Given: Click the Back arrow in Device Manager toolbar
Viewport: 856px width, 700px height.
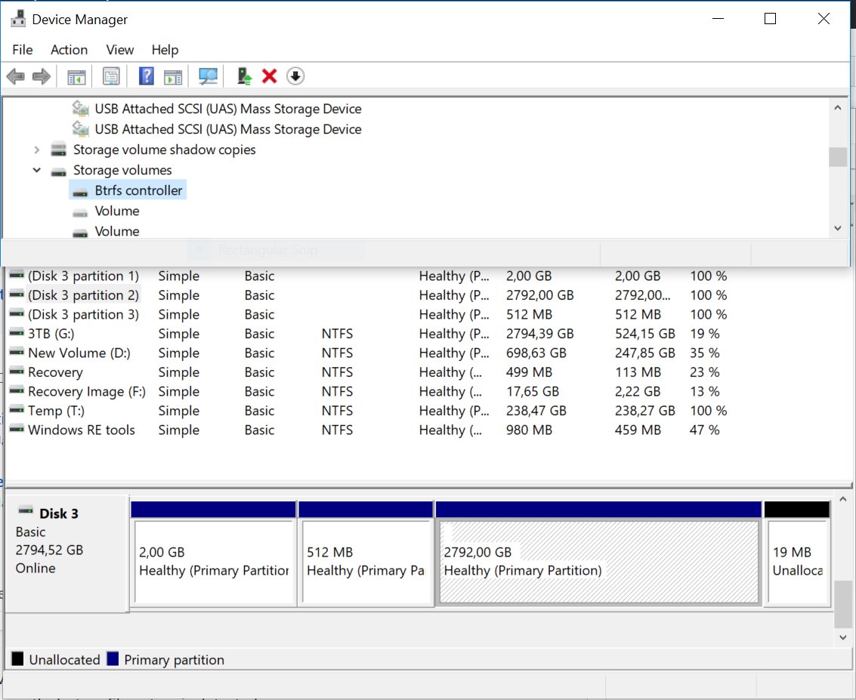Looking at the screenshot, I should (x=16, y=76).
